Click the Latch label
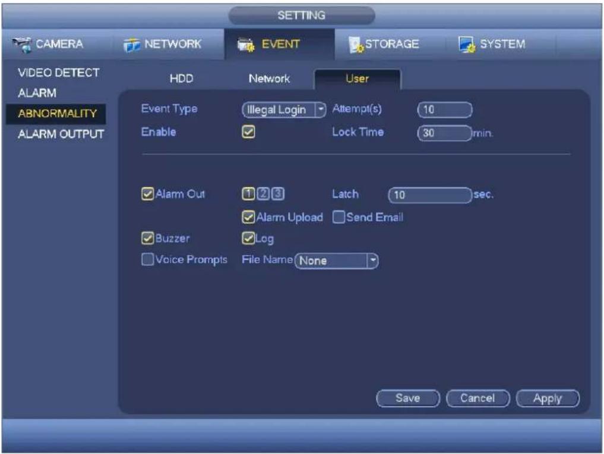Image resolution: width=604 pixels, height=454 pixels. point(345,194)
